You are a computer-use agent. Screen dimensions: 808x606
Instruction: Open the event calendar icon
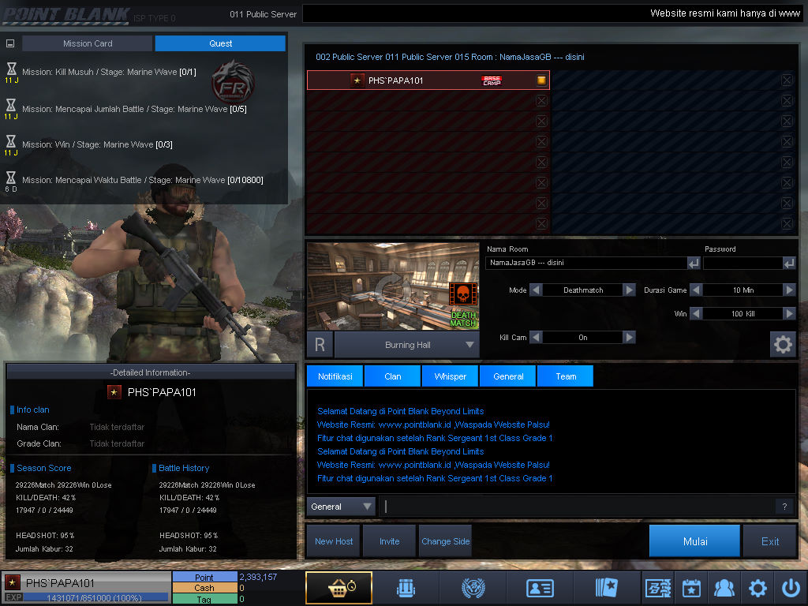pyautogui.click(x=691, y=588)
